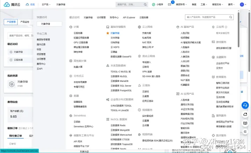Viewport: 251px width, 153px height.
Task: Click the 微服务工具与平台 category icon
Action: (71, 135)
